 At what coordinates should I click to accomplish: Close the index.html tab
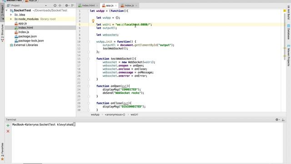[97, 5]
